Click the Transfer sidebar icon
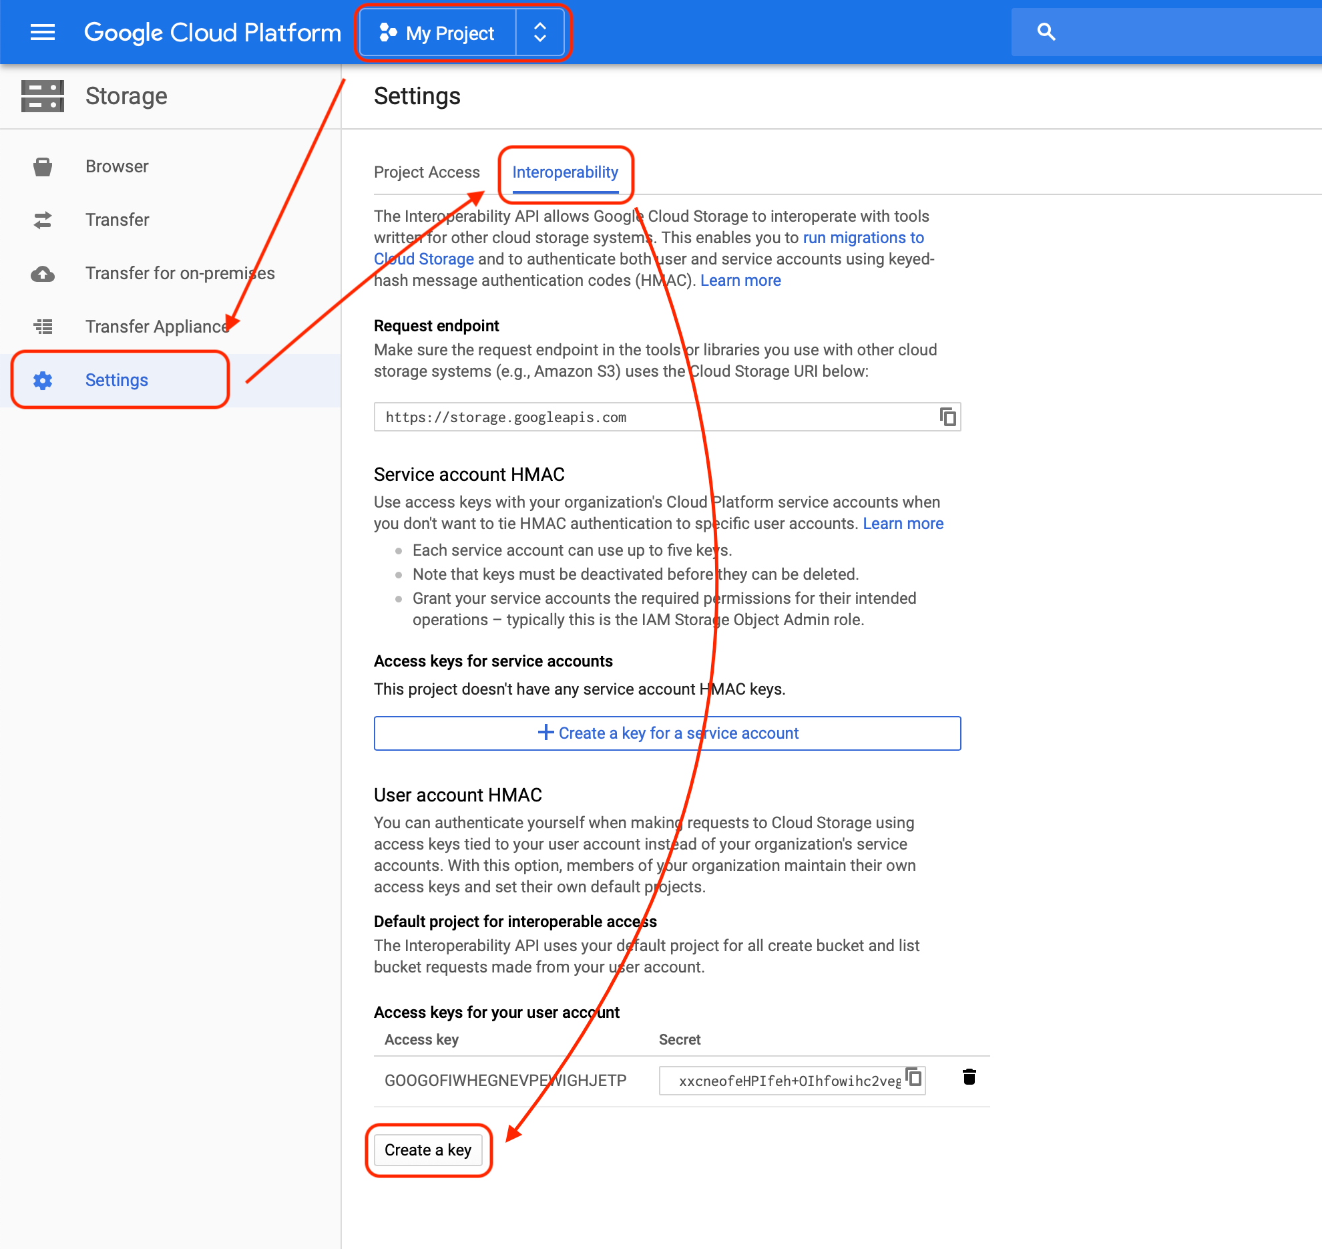The width and height of the screenshot is (1322, 1249). [x=43, y=220]
